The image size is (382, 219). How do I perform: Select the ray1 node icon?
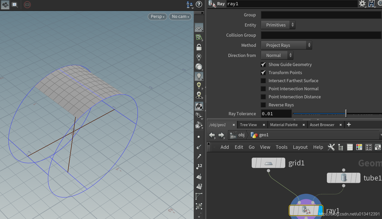click(x=306, y=210)
